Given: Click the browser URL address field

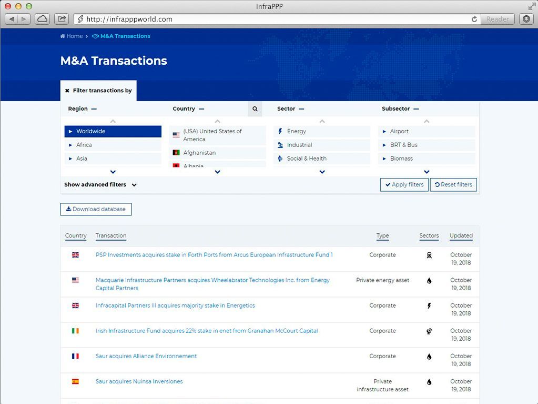Looking at the screenshot, I should pyautogui.click(x=273, y=19).
